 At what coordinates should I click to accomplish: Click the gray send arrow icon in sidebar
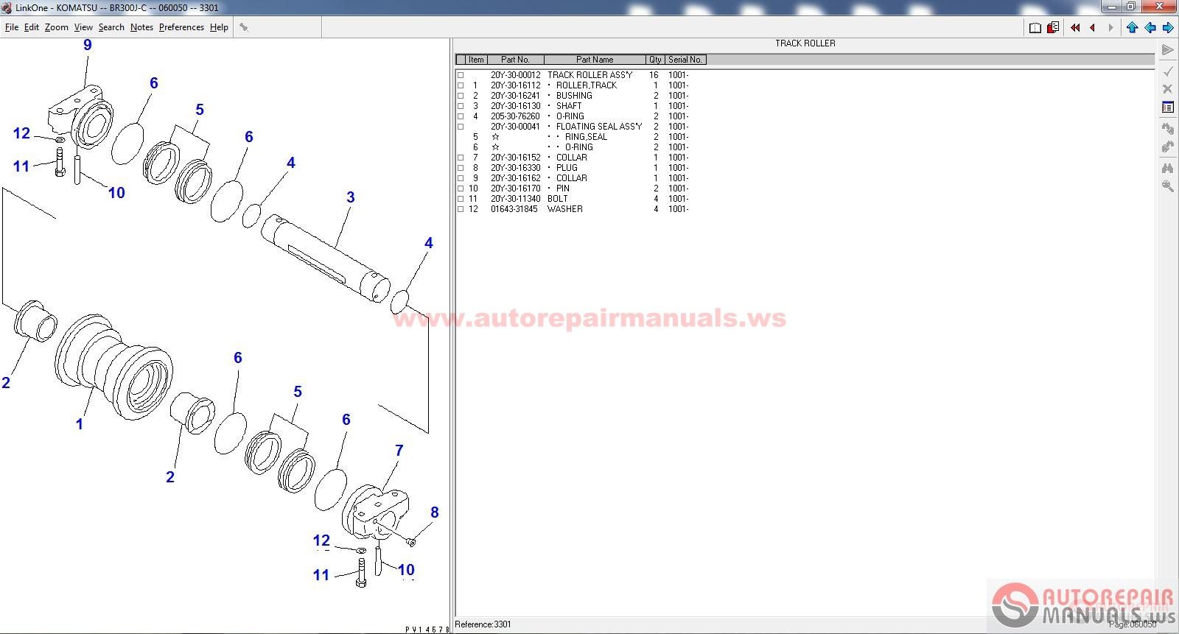(1167, 50)
